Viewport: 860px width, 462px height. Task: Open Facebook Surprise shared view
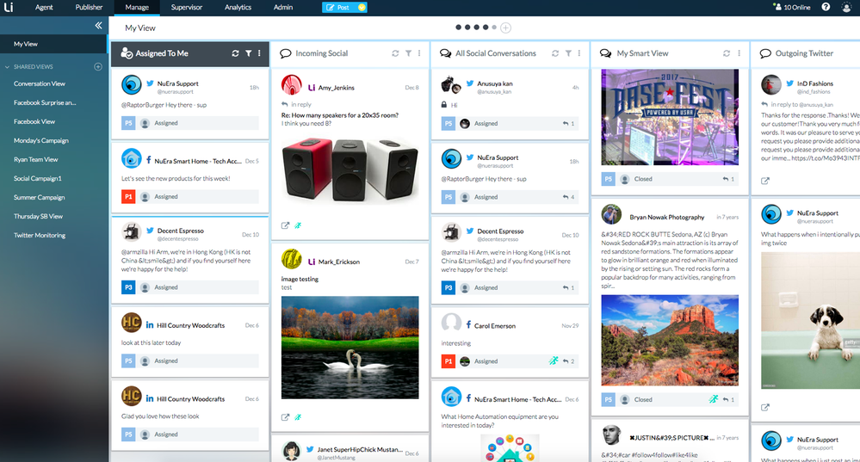click(45, 102)
